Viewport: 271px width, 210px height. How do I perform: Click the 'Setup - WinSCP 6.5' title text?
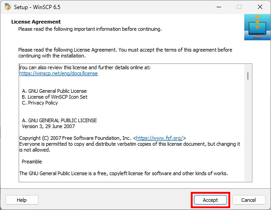pyautogui.click(x=37, y=7)
